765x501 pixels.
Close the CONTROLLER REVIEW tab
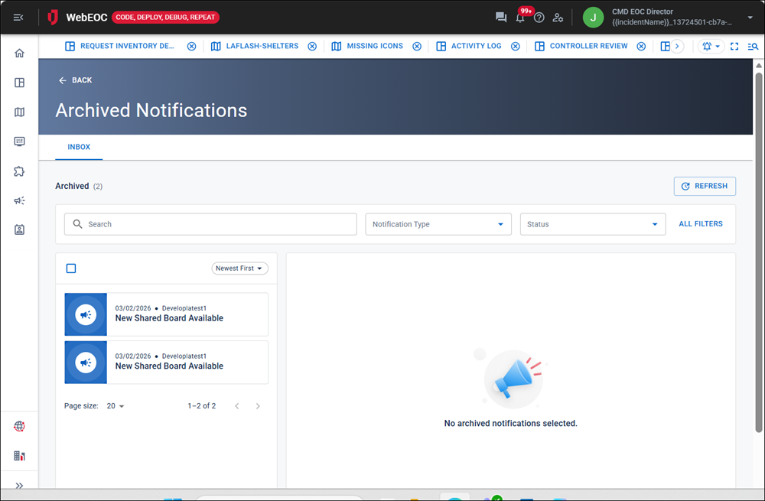642,47
